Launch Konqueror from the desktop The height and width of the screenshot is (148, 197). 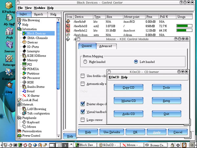pyautogui.click(x=9, y=72)
